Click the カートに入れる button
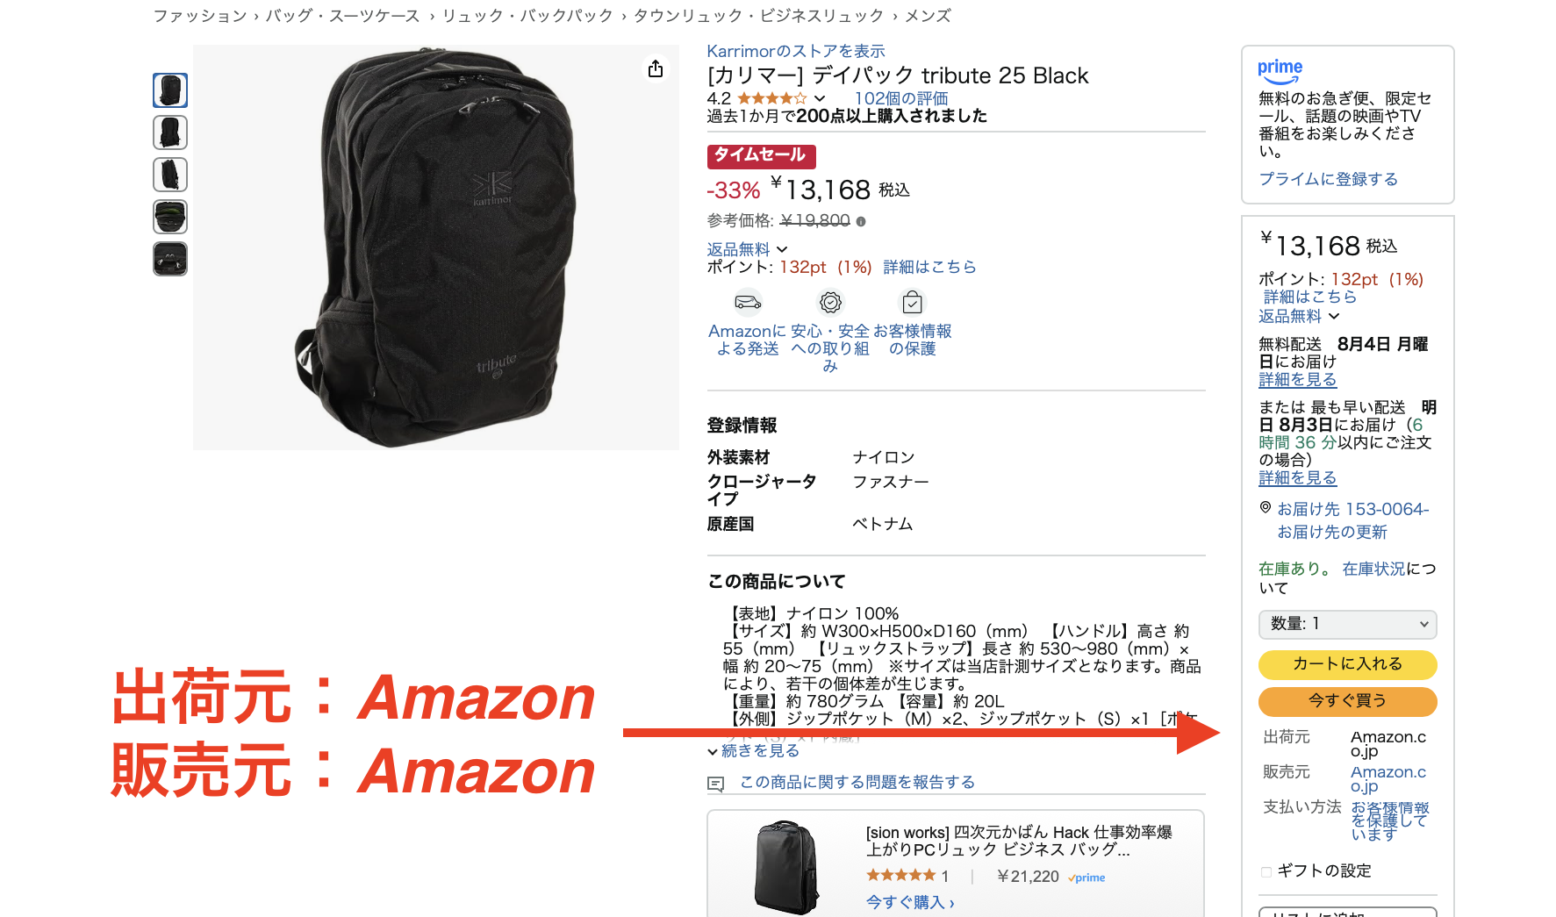The height and width of the screenshot is (917, 1556). (x=1348, y=664)
